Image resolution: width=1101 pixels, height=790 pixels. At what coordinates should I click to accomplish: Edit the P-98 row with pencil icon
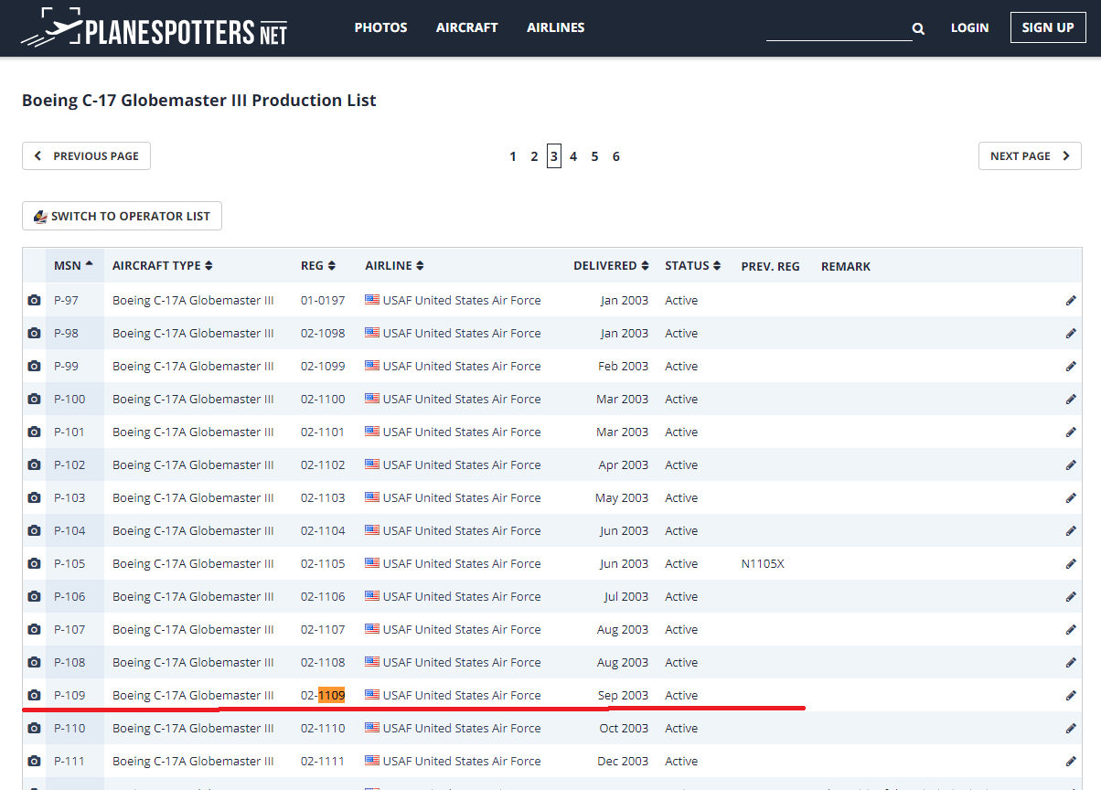1071,333
